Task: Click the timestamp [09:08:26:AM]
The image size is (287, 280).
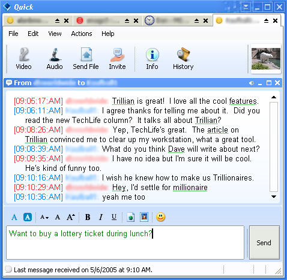Action: click(38, 130)
